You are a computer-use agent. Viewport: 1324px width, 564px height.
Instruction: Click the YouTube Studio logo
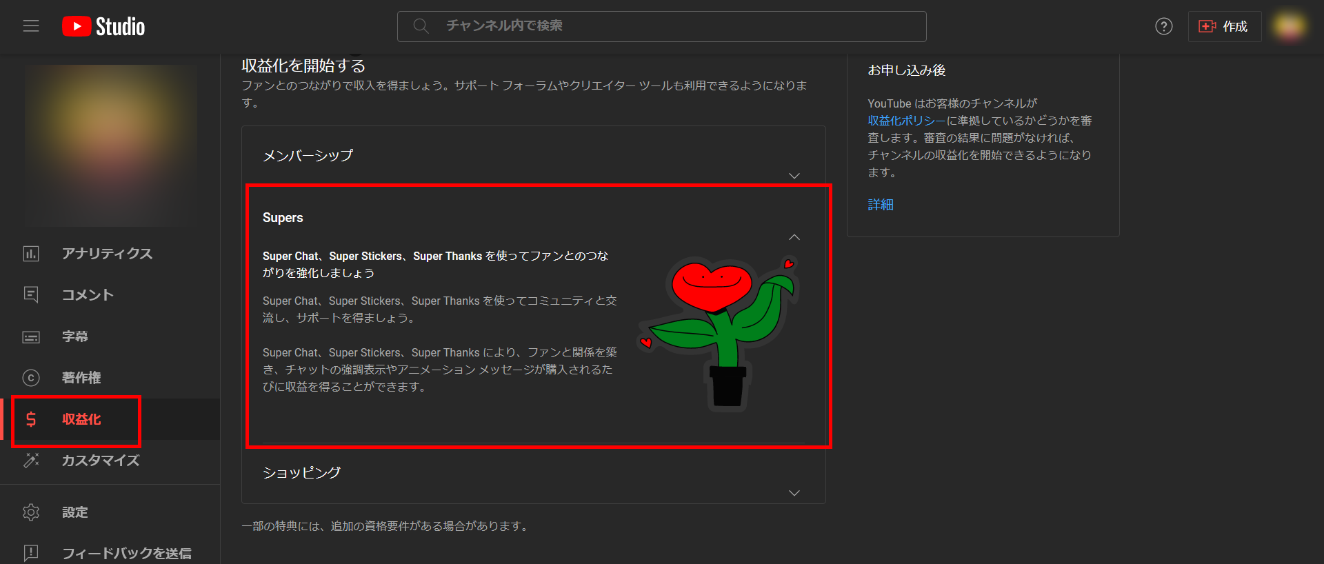click(x=103, y=26)
